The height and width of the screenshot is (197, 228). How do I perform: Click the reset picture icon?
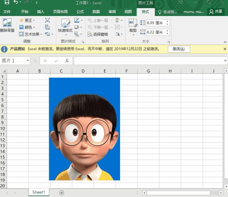(x=47, y=34)
